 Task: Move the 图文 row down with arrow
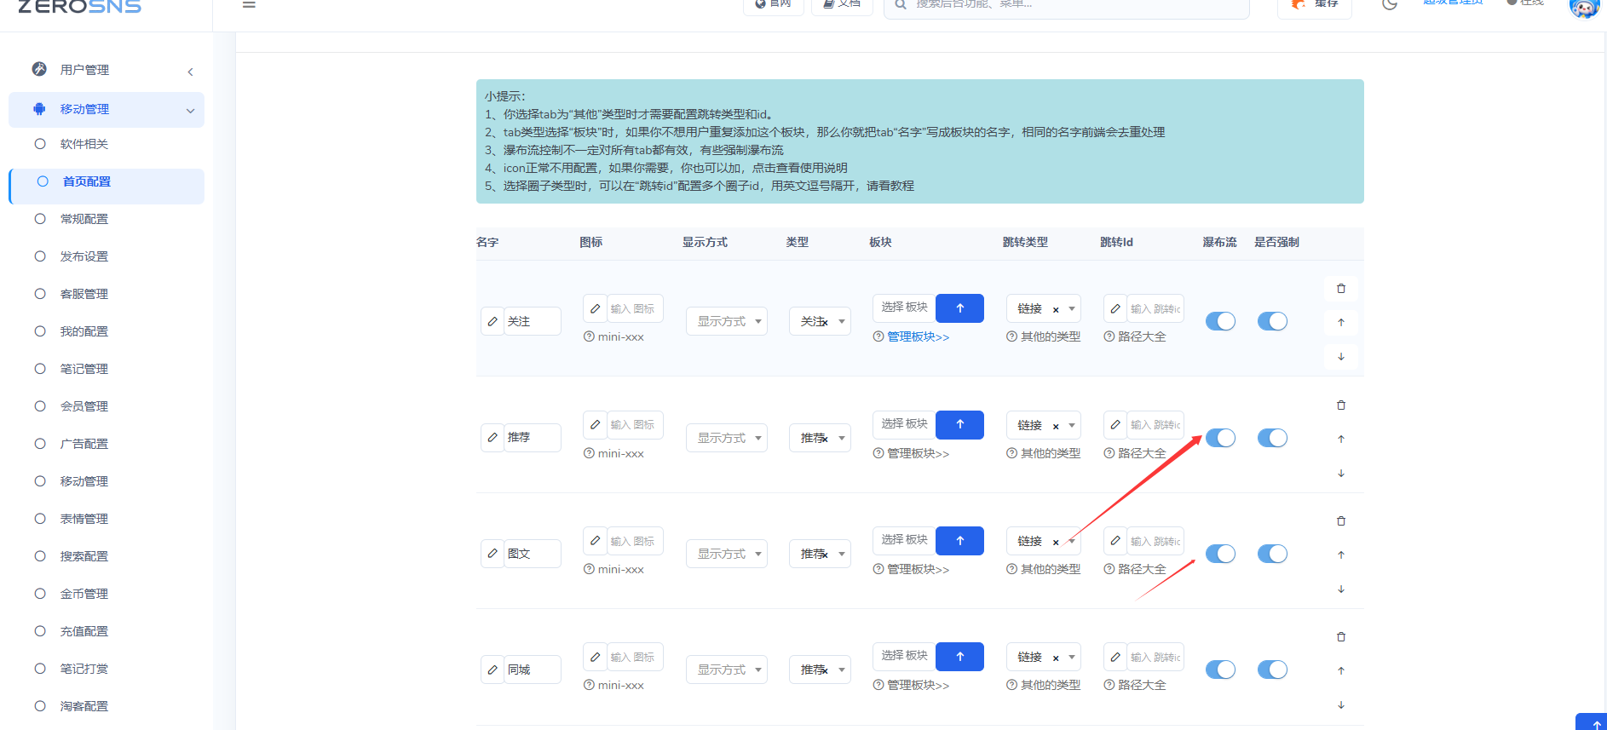pyautogui.click(x=1341, y=589)
